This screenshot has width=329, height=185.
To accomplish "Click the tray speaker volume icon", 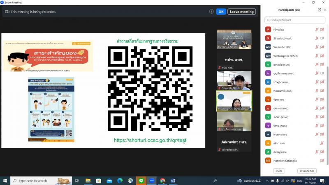I will [287, 180].
